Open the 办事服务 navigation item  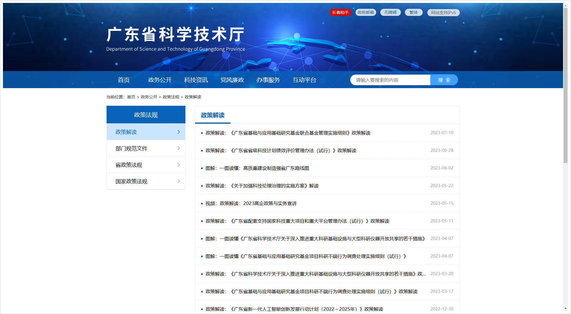click(x=268, y=80)
